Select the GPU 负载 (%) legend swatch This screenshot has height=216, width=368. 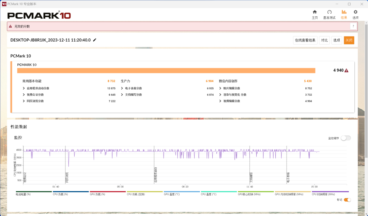(x=108, y=191)
